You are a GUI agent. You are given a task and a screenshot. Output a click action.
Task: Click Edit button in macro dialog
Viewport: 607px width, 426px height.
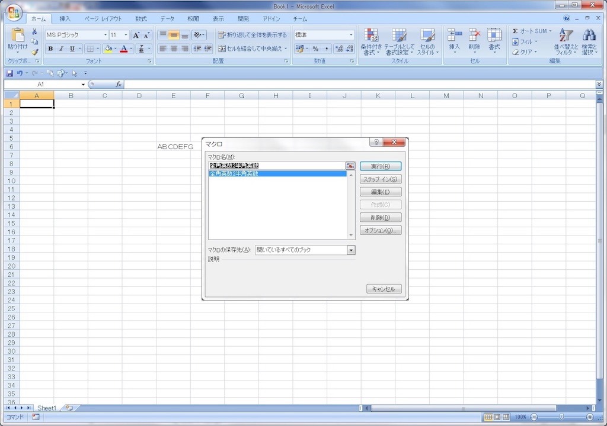click(381, 192)
